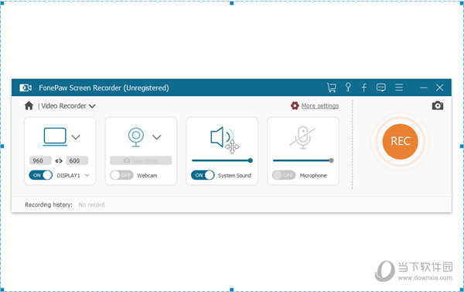This screenshot has width=464, height=292.
Task: Enable the Webcam toggle
Action: pyautogui.click(x=121, y=175)
